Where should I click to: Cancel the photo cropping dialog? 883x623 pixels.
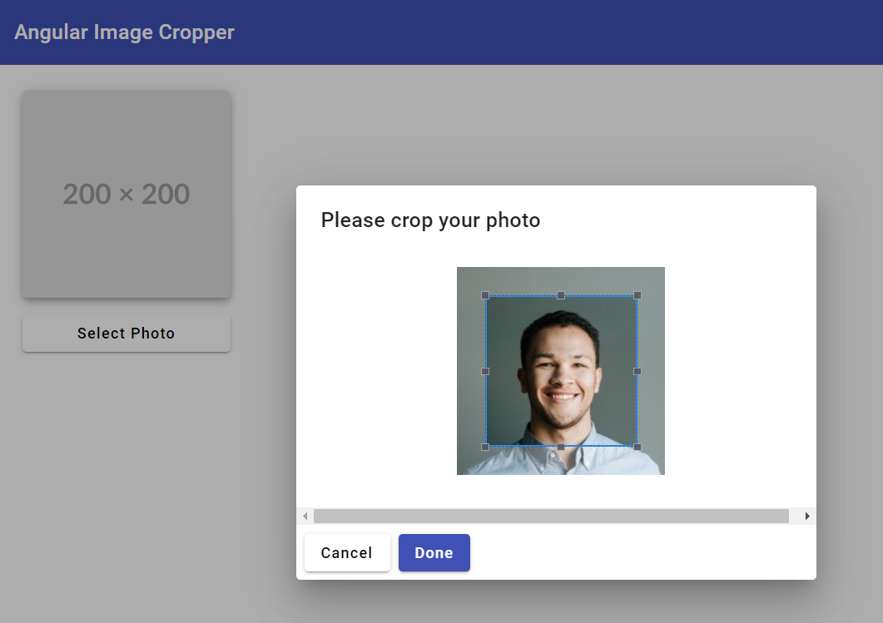click(347, 552)
